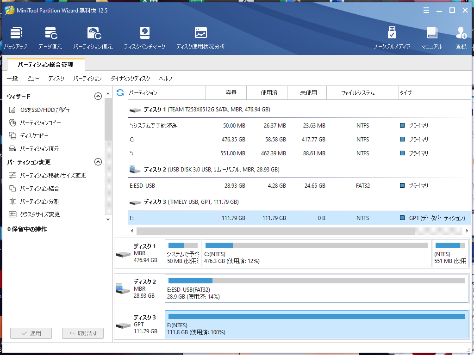Refresh the partition list with the reload icon
Image resolution: width=474 pixels, height=355 pixels.
[120, 92]
